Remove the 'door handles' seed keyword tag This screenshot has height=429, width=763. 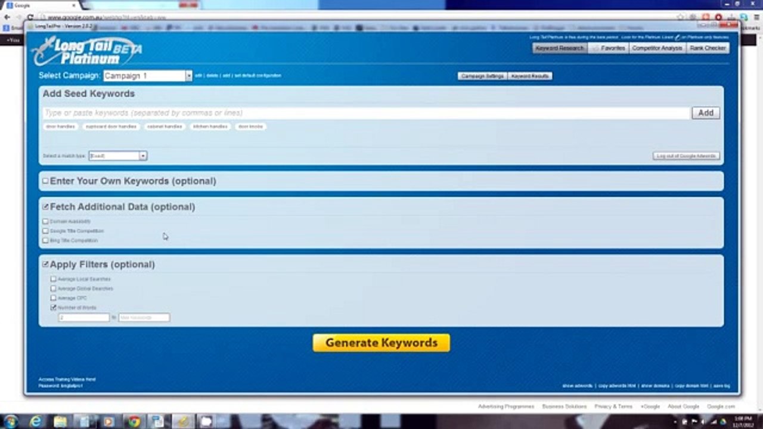click(60, 126)
